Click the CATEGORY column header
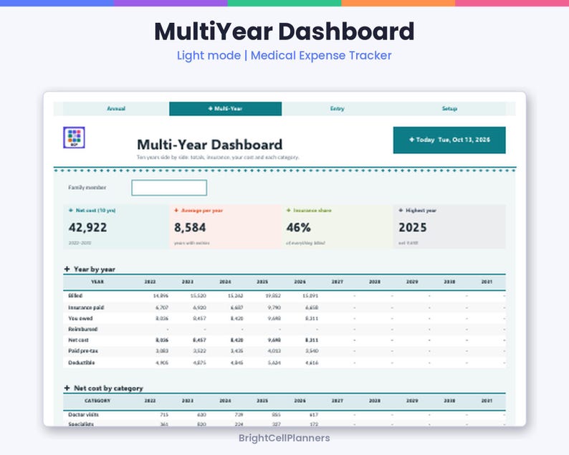Image resolution: width=569 pixels, height=455 pixels. [x=97, y=401]
